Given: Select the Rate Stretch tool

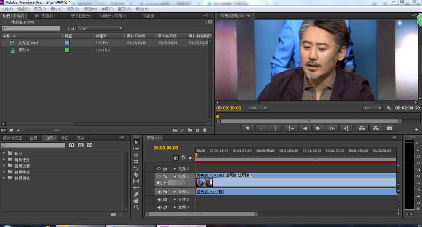Looking at the screenshot, I should (136, 168).
